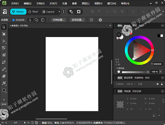Switch to Layout studio
165x125 pixels.
[x=48, y=12]
